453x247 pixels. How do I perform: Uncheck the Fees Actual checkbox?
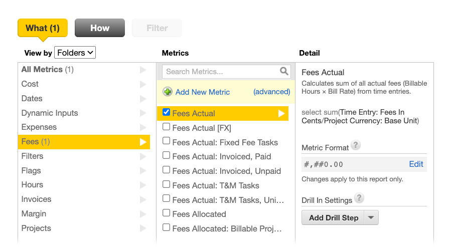click(166, 112)
